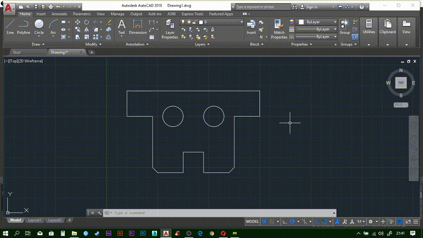Open the ByLayer object color dropdown

click(x=317, y=22)
